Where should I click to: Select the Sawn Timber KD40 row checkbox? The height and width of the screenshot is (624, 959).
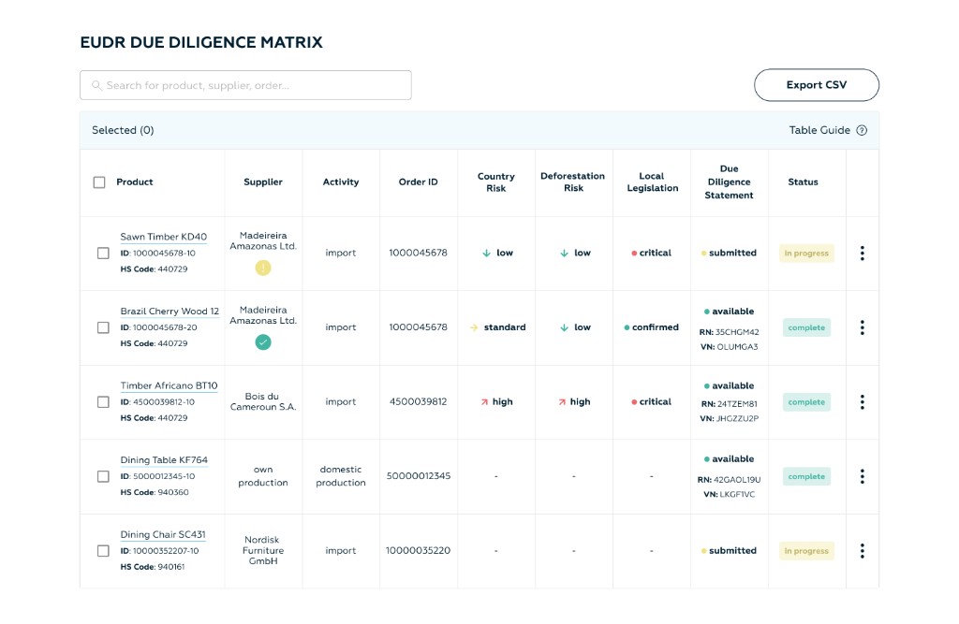pos(103,253)
